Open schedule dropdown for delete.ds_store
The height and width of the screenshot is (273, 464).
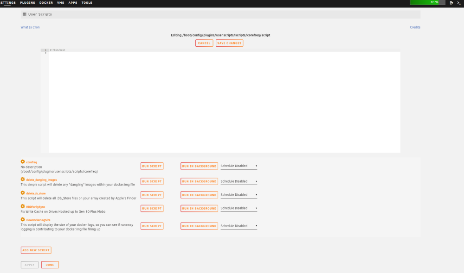coord(238,195)
